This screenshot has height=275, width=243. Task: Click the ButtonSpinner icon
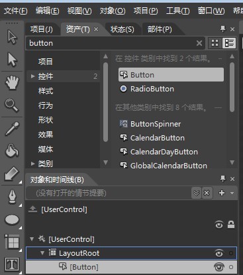click(124, 124)
